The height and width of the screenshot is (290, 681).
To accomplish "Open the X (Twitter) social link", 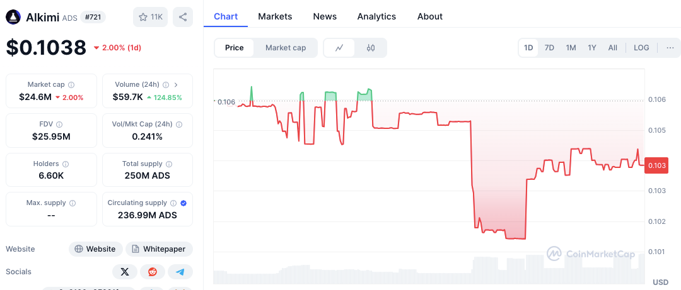I will (125, 272).
